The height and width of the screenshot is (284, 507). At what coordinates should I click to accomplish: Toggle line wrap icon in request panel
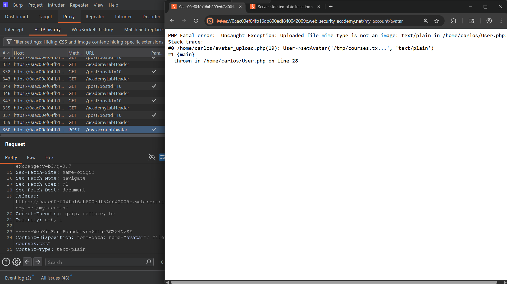point(162,157)
